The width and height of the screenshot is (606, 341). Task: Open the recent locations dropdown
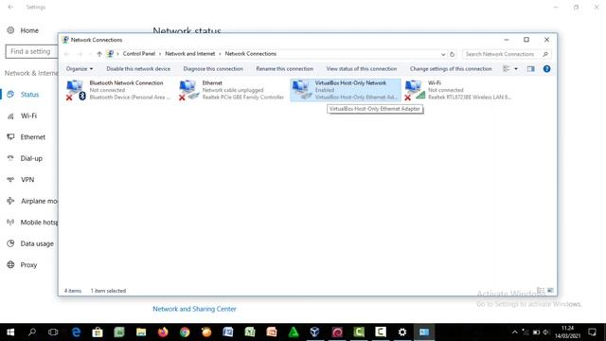90,54
